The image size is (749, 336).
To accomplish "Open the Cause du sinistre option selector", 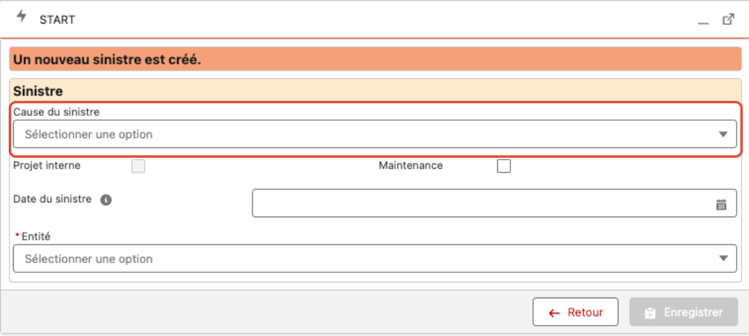I will point(375,134).
